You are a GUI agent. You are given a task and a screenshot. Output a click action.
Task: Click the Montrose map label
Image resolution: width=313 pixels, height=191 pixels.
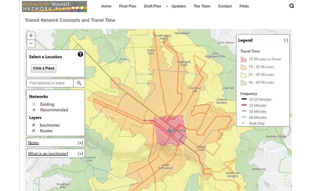click(x=259, y=169)
